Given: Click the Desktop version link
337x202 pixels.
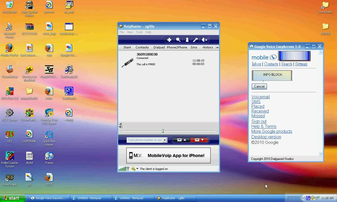Looking at the screenshot, I should (x=266, y=137).
